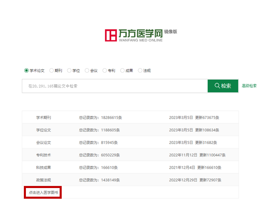This screenshot has width=269, height=202.
Task: Click the 会议论文 row label
Action: (x=44, y=142)
